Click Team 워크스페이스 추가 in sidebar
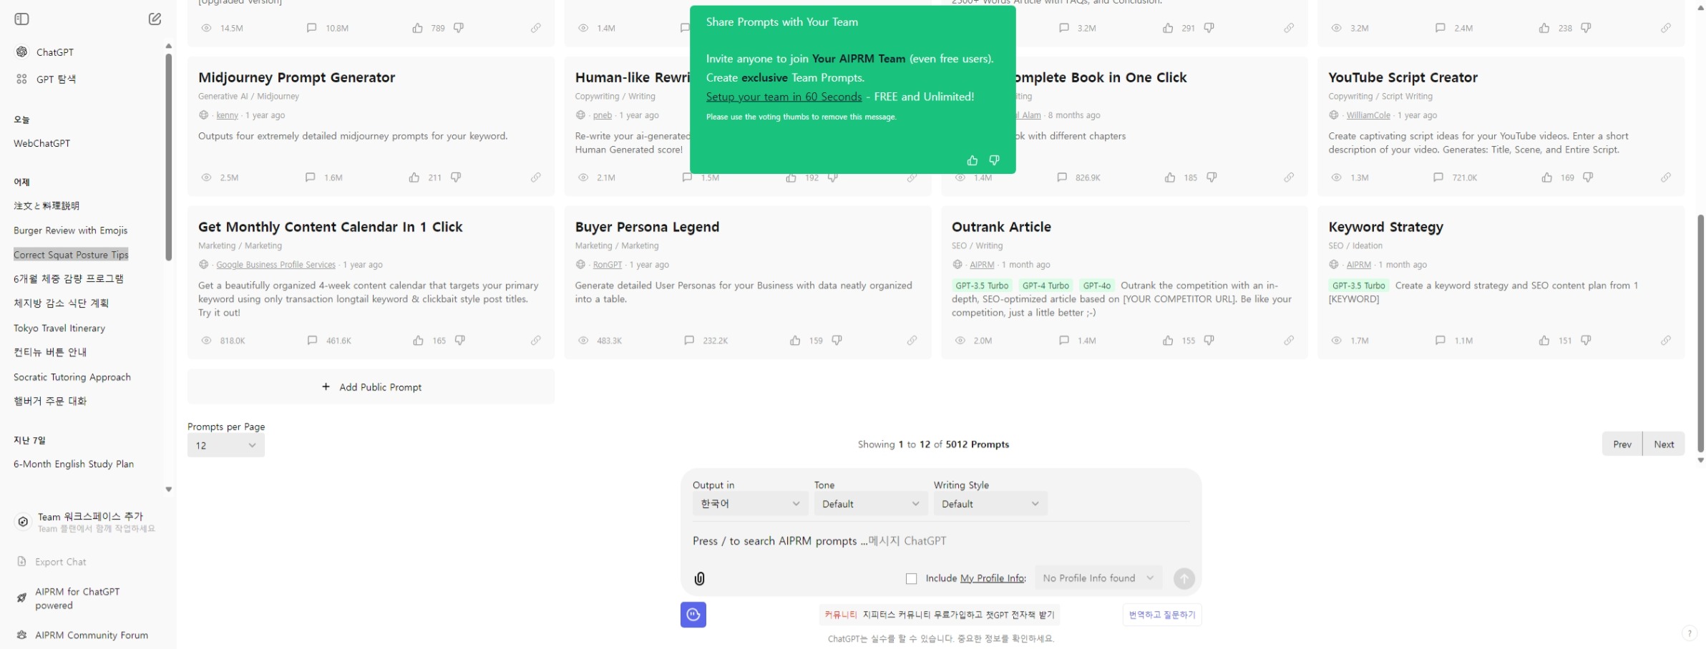 pyautogui.click(x=87, y=522)
